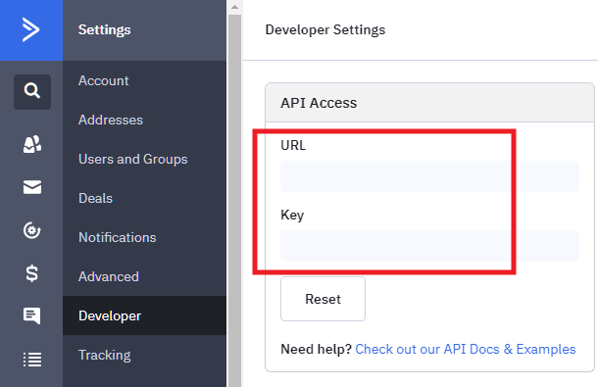Open the search icon in sidebar

coord(32,91)
